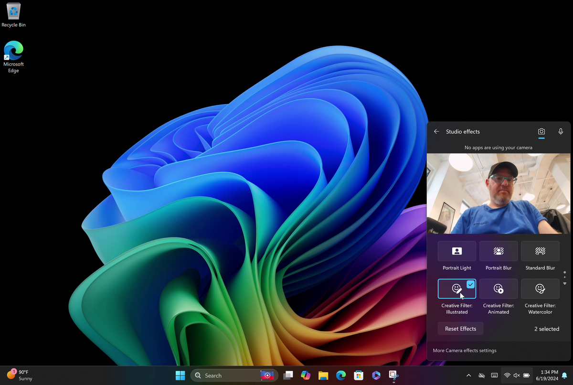Open the notification bell icon

pyautogui.click(x=564, y=375)
